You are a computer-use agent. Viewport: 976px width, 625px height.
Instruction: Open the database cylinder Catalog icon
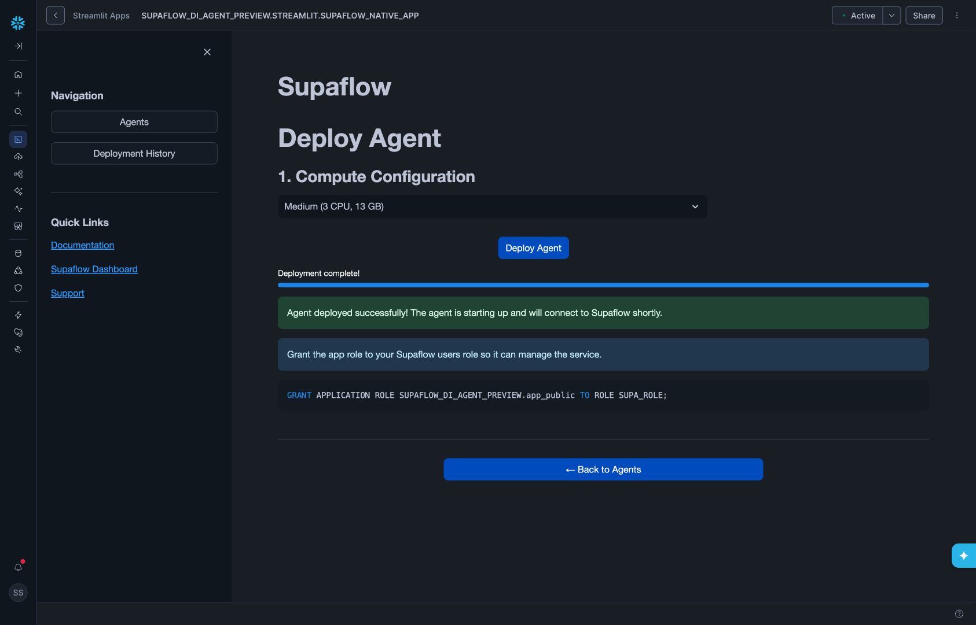click(x=18, y=253)
